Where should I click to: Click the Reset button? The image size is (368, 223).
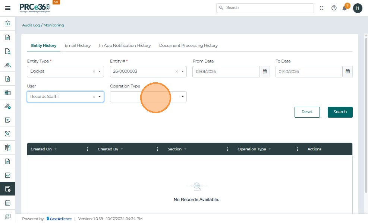click(307, 112)
